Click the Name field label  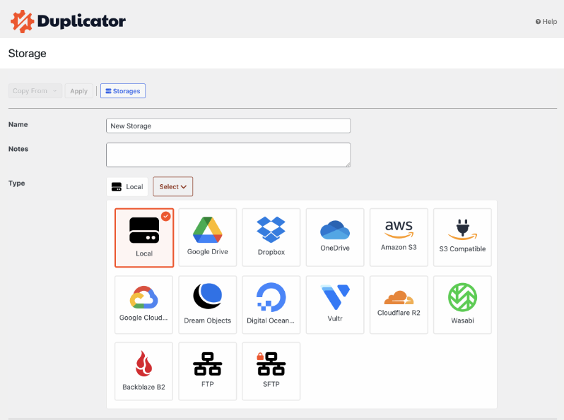tap(18, 125)
